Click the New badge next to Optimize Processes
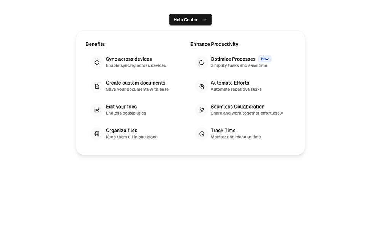 pyautogui.click(x=265, y=59)
